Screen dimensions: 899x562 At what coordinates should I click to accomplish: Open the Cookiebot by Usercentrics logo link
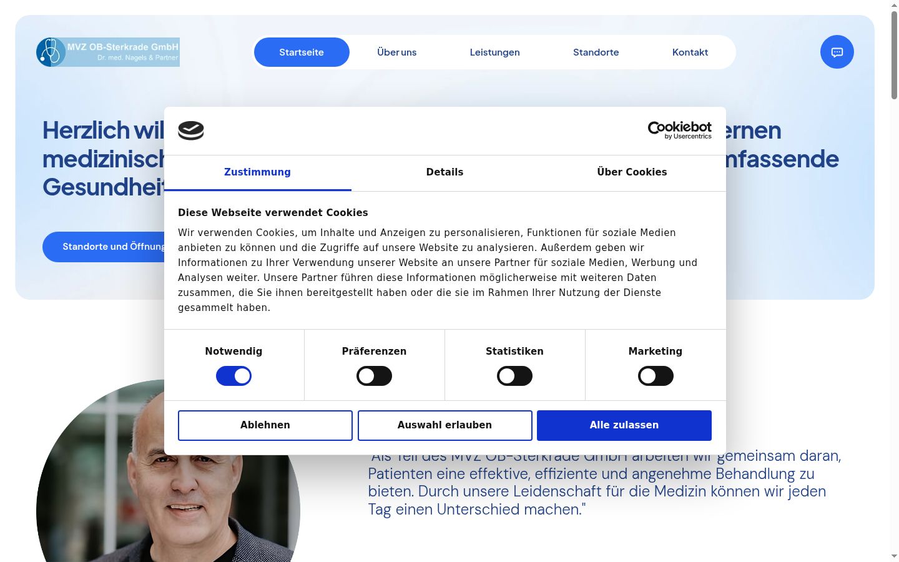click(679, 131)
